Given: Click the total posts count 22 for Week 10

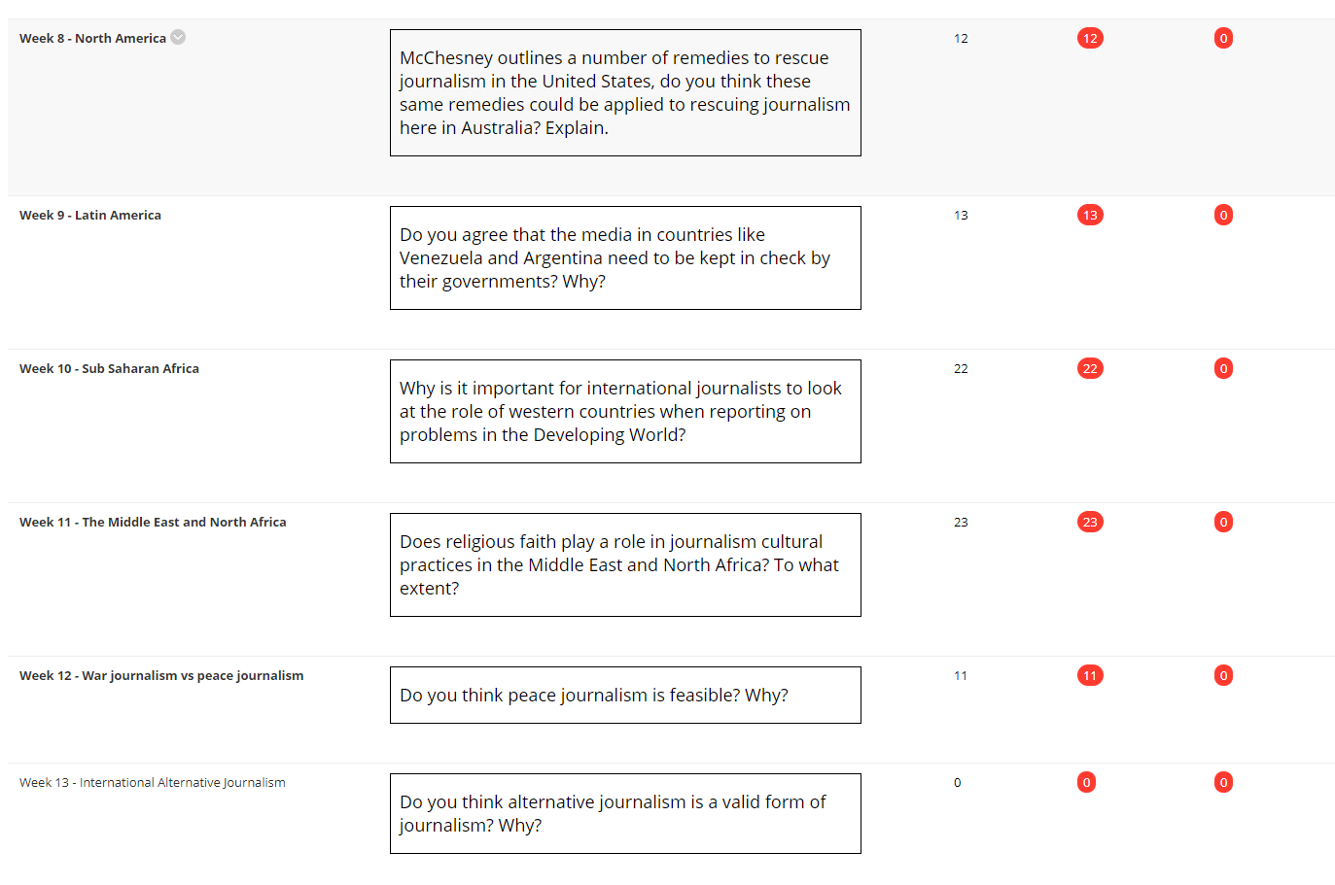Looking at the screenshot, I should click(961, 368).
